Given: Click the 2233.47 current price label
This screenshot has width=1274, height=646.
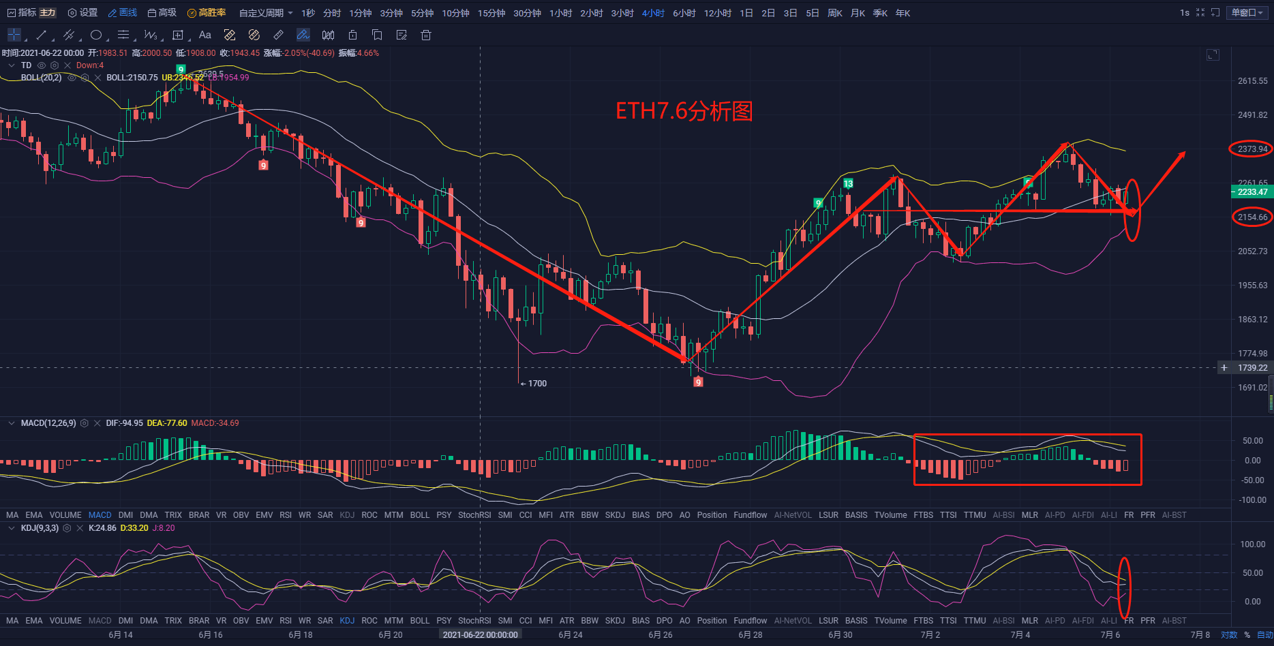Looking at the screenshot, I should pos(1252,192).
